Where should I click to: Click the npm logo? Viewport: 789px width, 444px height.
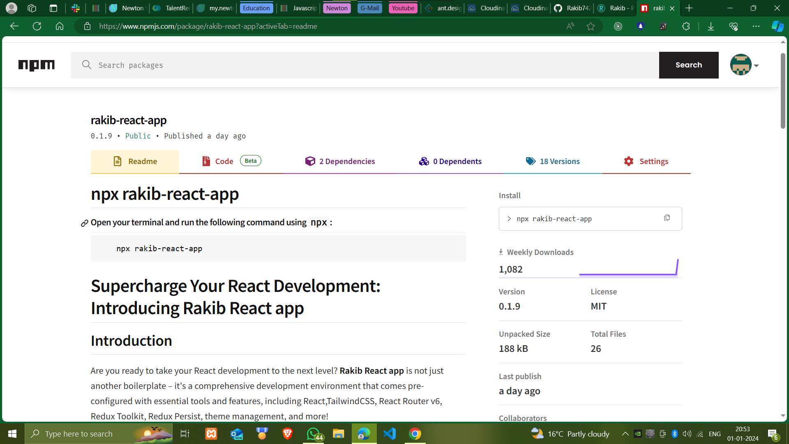[x=36, y=65]
